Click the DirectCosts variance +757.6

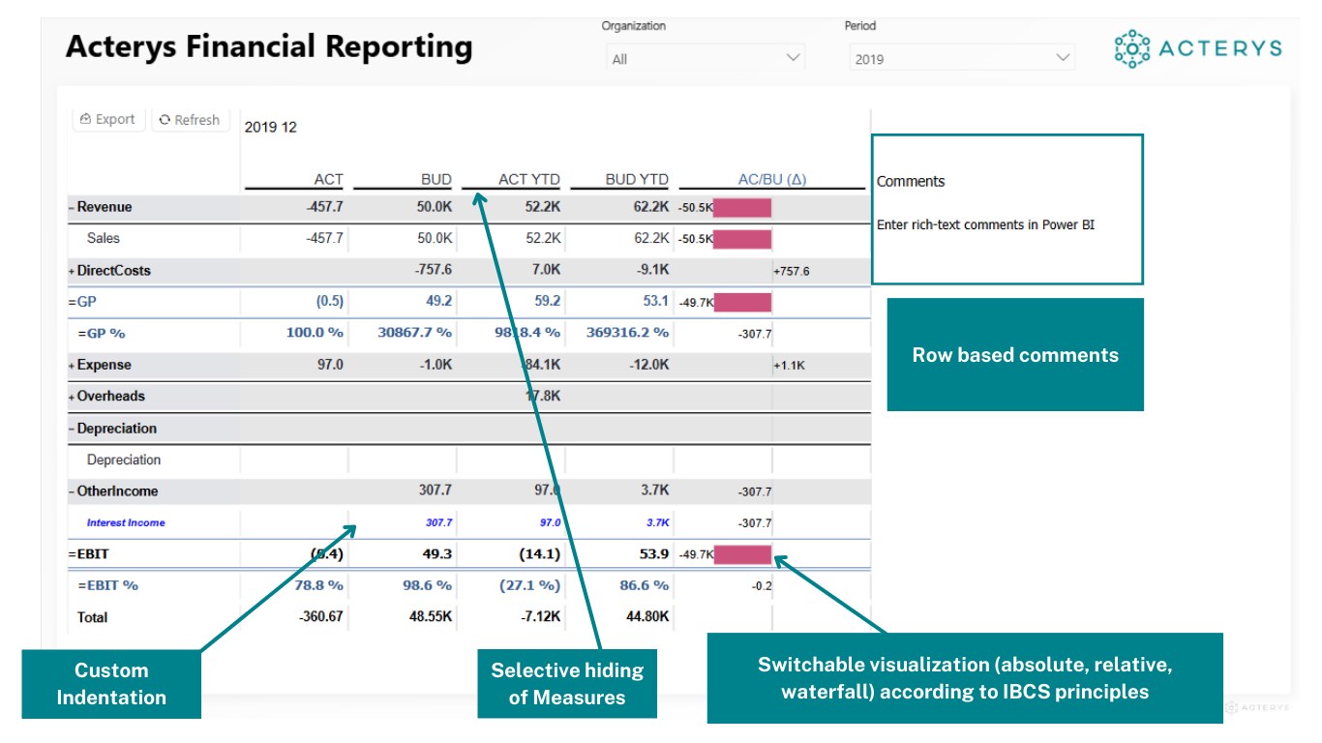tap(792, 271)
